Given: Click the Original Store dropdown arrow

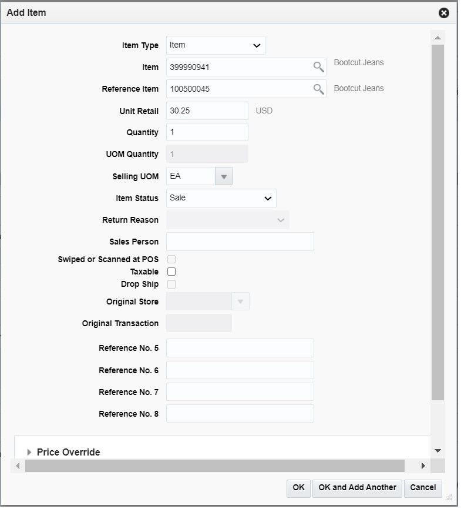Looking at the screenshot, I should coord(241,301).
